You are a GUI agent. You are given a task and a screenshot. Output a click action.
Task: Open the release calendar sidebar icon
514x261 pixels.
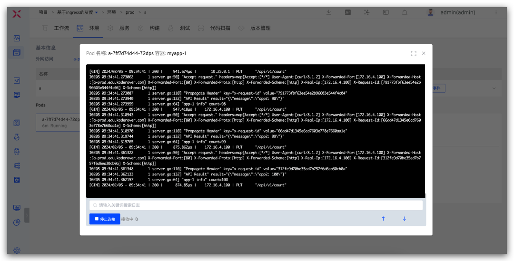(17, 123)
